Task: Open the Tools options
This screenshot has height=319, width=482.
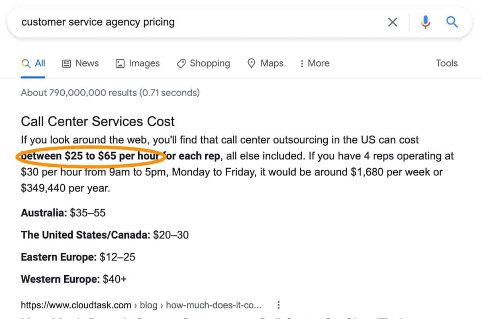Action: point(447,63)
